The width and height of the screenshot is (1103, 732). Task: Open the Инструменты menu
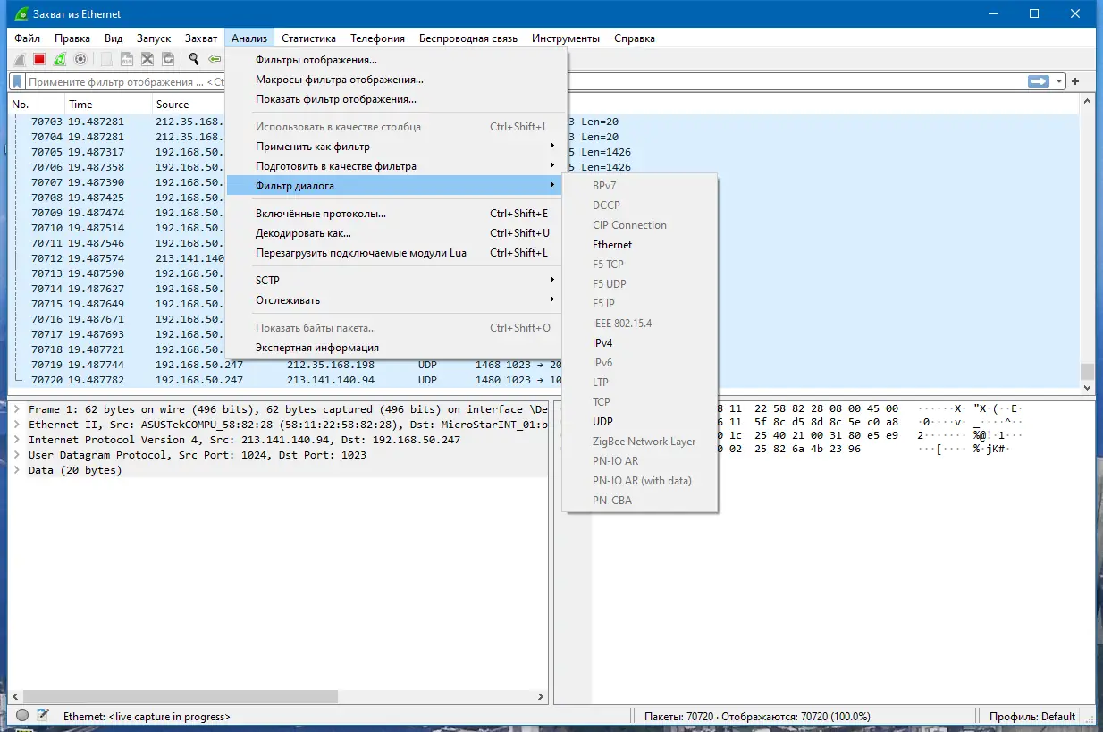pyautogui.click(x=566, y=38)
